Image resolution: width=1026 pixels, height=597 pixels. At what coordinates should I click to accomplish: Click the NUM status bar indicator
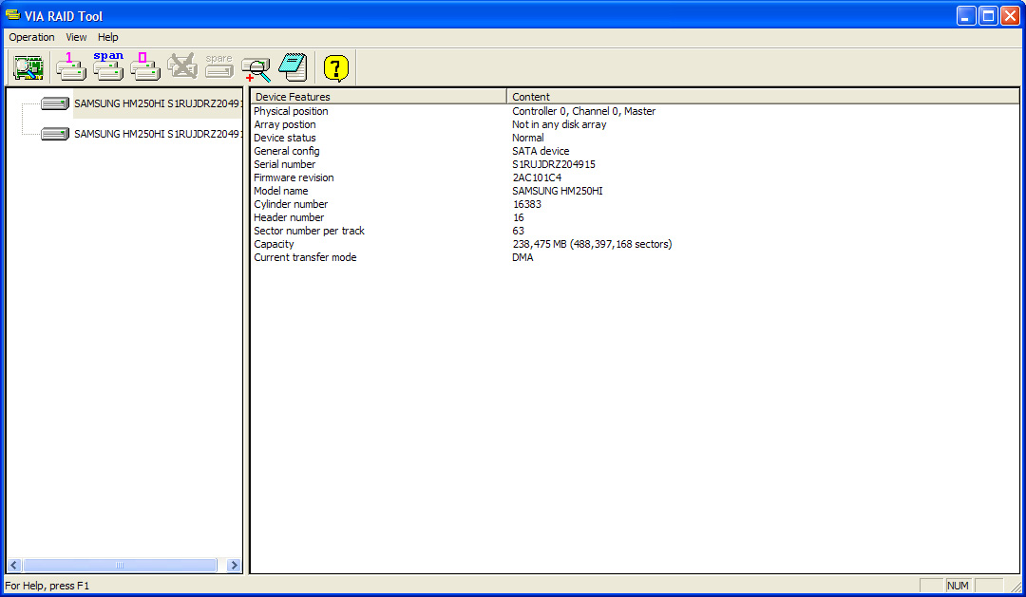point(958,586)
